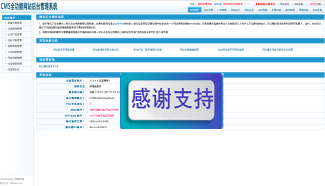Click the red ASPJpeg component warning text
Viewport: 325px width, 186px height.
[102, 116]
